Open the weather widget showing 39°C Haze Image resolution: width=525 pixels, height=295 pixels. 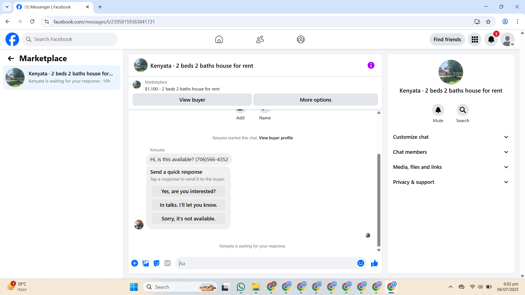17,287
